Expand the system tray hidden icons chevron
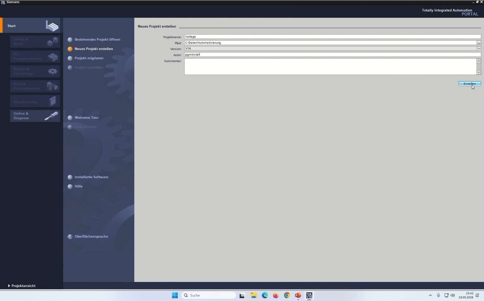 click(x=430, y=295)
